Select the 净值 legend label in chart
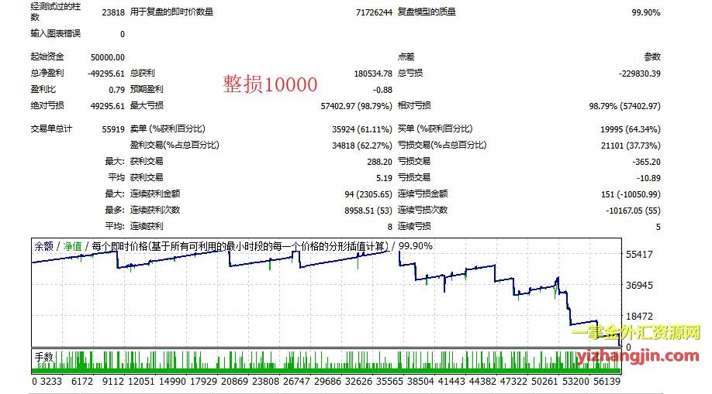This screenshot has width=712, height=394. tap(72, 246)
